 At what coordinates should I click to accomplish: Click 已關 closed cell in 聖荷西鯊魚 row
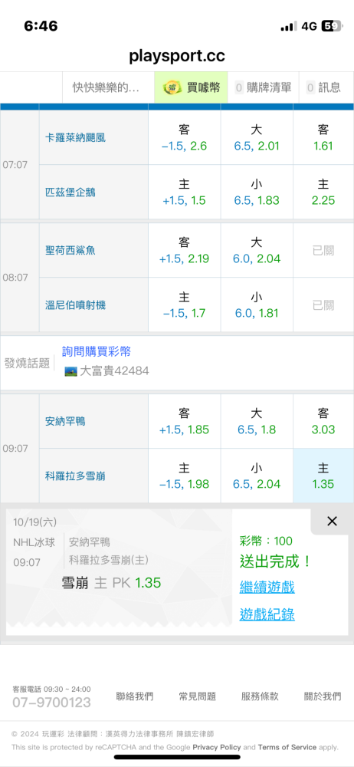(323, 251)
